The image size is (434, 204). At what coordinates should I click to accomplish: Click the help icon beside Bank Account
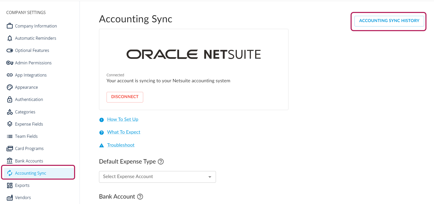(x=140, y=196)
